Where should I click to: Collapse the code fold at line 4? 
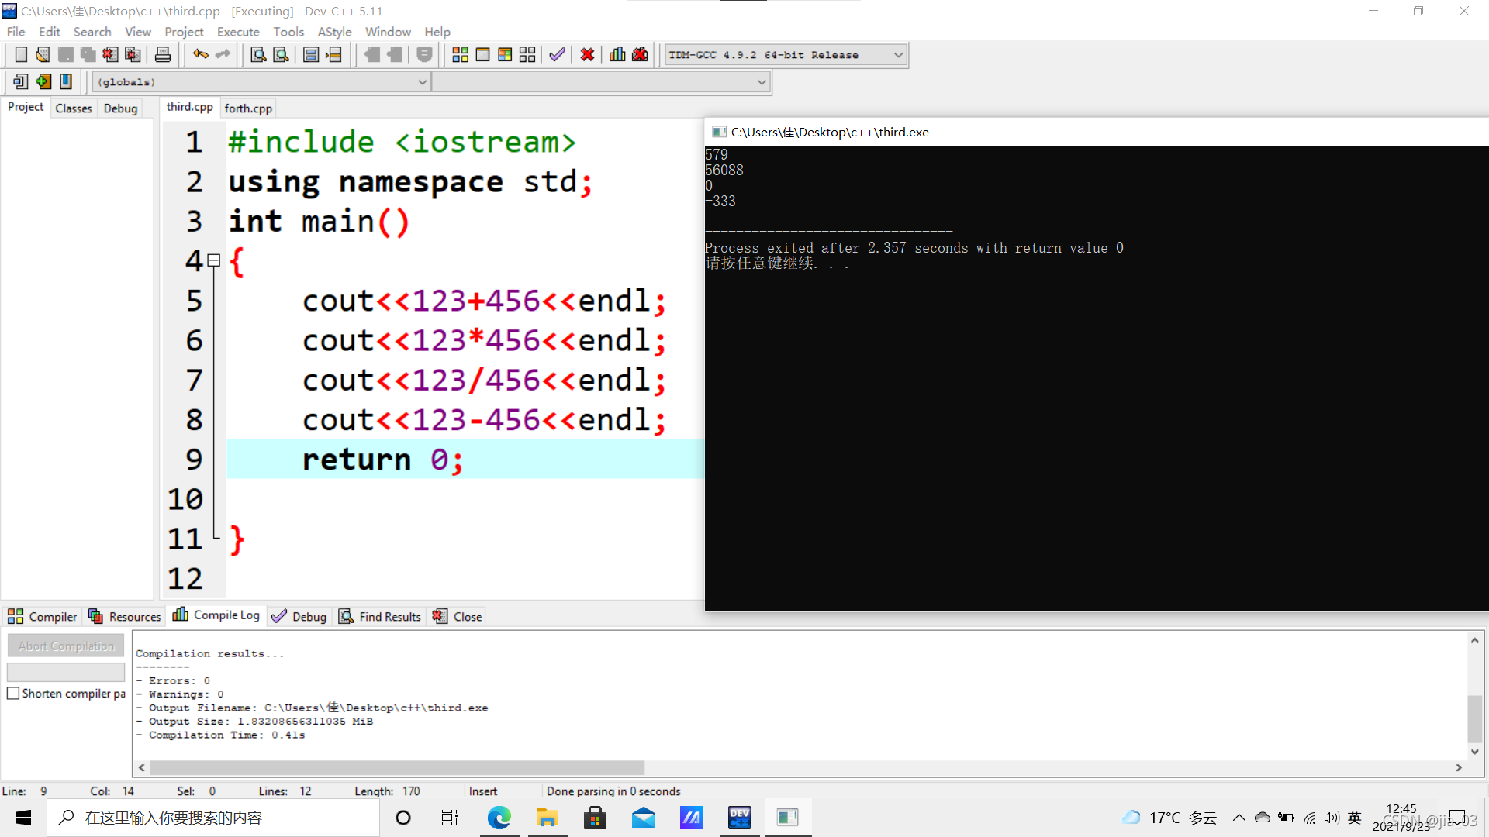tap(214, 260)
